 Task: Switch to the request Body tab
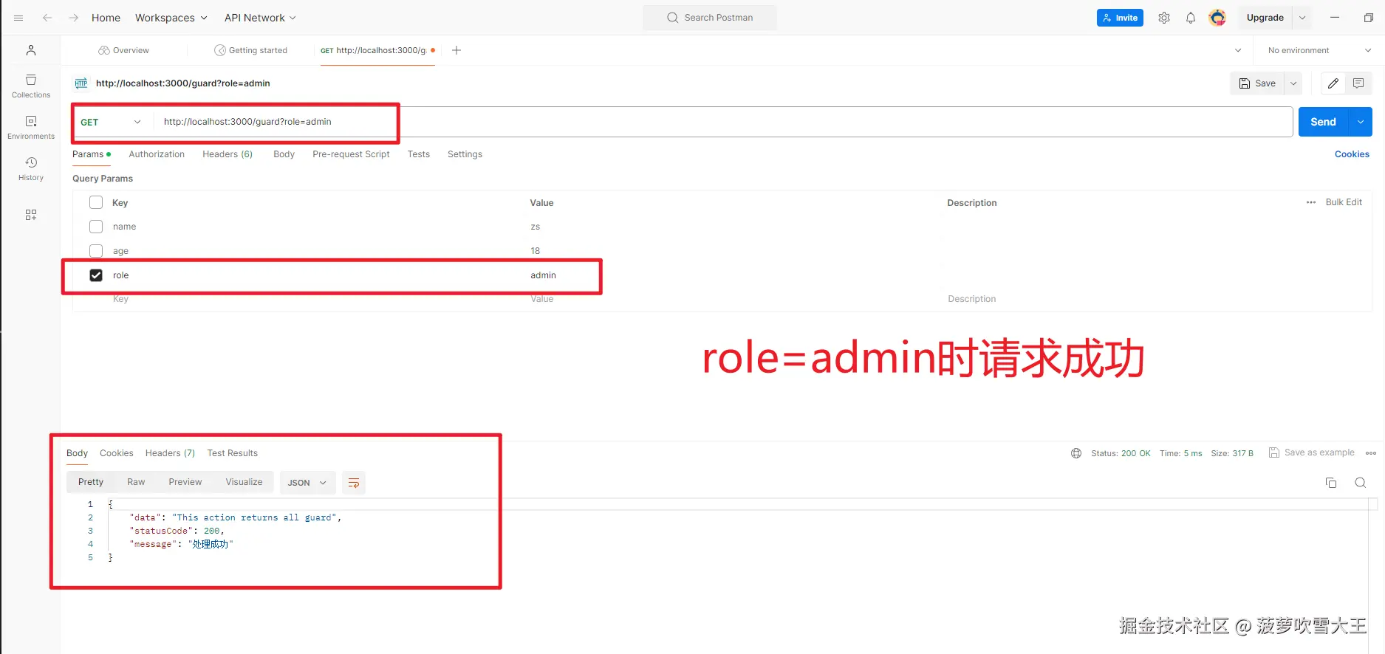284,154
